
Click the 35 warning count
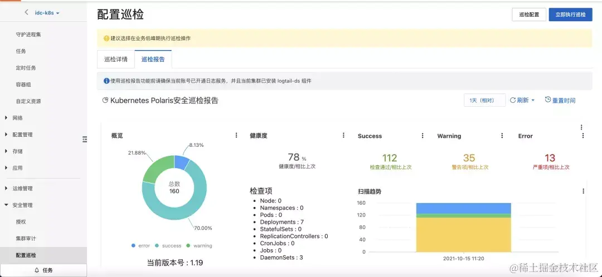tap(469, 157)
